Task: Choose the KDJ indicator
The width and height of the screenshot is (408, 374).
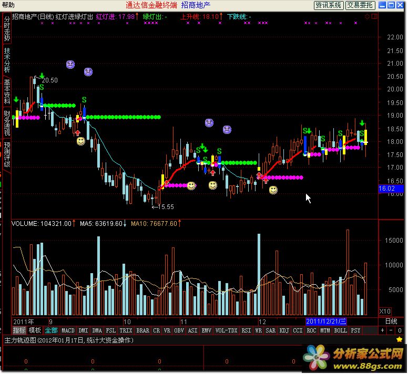Action: point(284,330)
